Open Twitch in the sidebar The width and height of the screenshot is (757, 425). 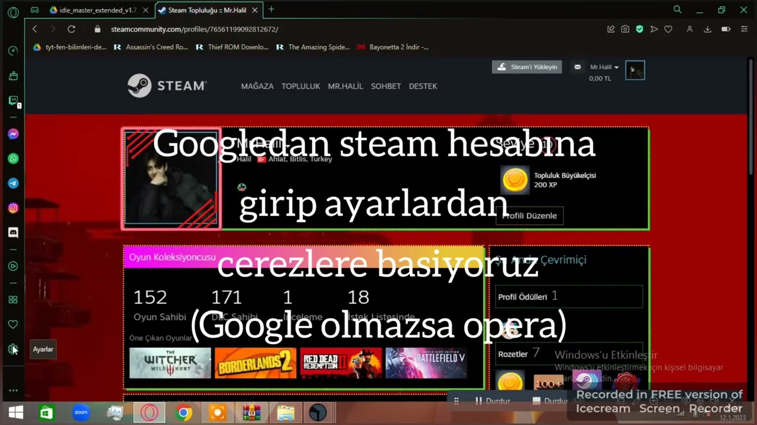click(x=13, y=101)
